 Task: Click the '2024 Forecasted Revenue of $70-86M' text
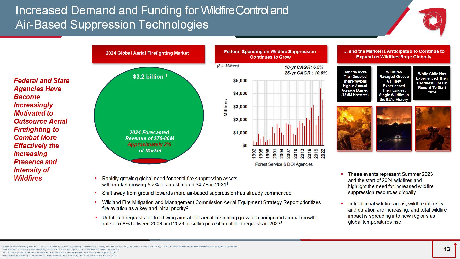(149, 135)
